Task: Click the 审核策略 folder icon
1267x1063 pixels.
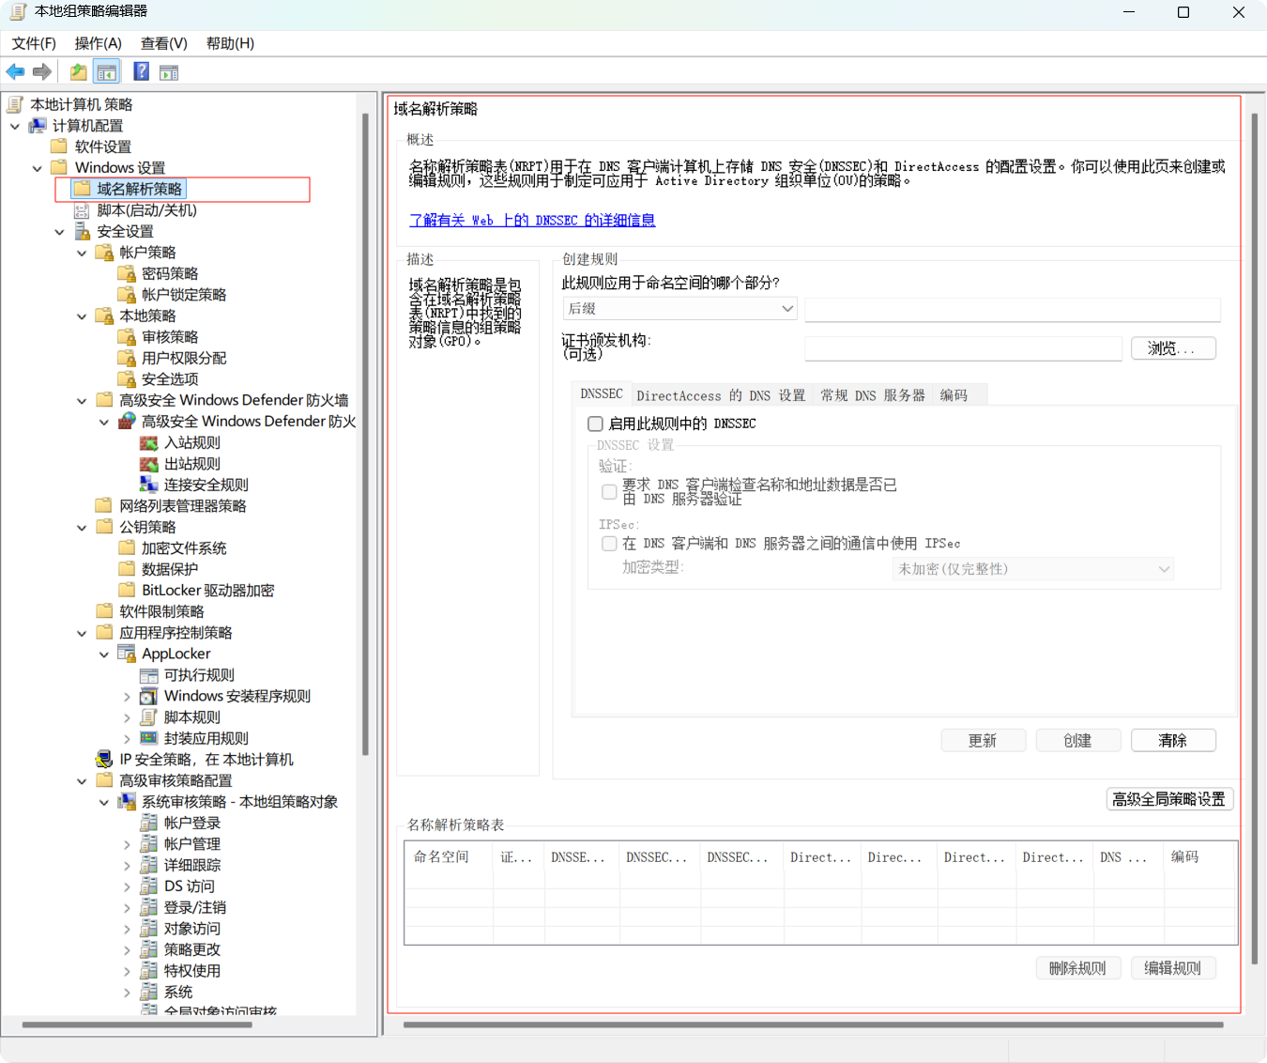Action: [x=127, y=337]
